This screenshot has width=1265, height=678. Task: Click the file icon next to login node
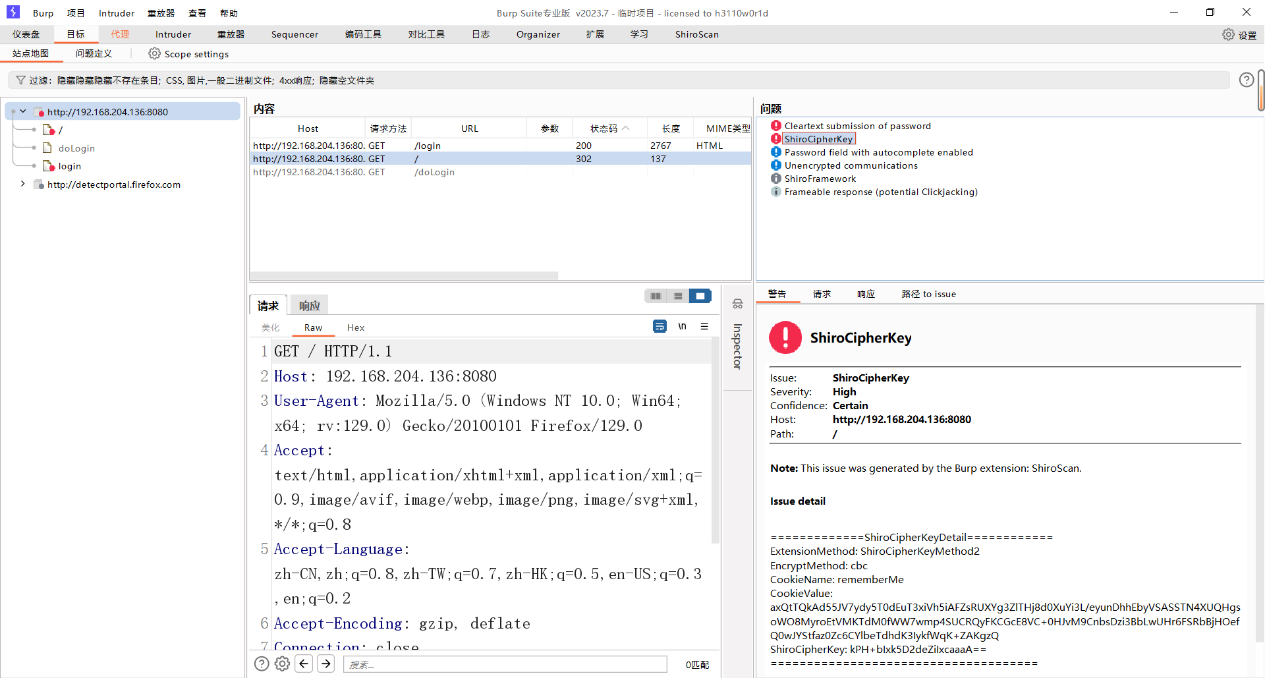coord(49,166)
